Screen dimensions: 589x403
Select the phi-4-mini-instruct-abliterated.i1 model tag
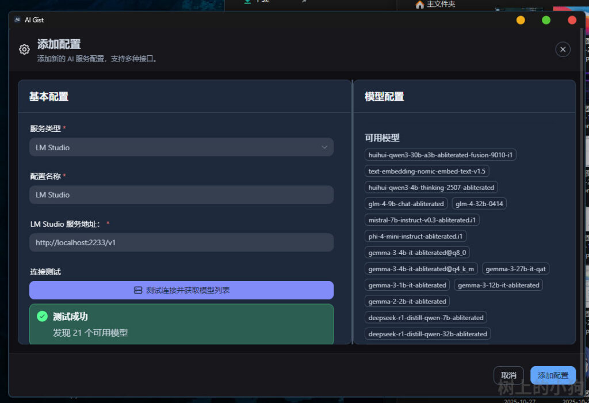pos(415,236)
